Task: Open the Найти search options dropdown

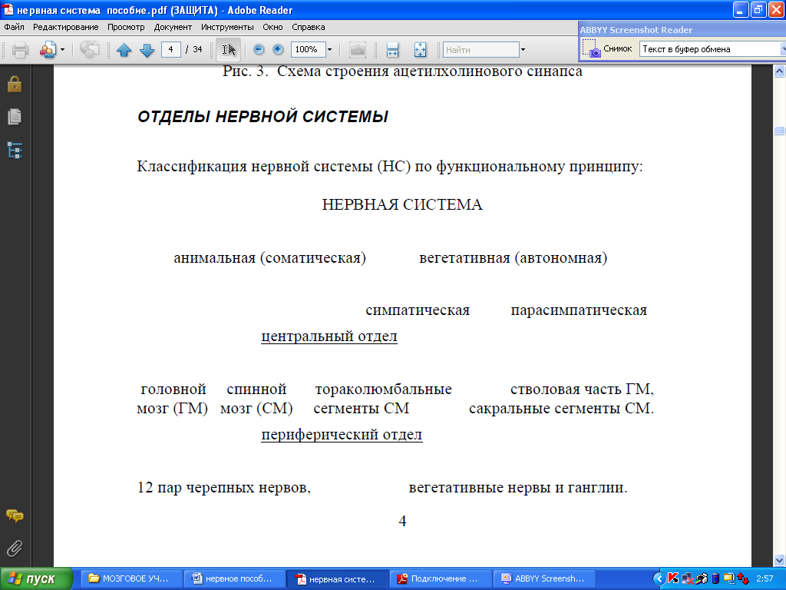Action: click(523, 50)
